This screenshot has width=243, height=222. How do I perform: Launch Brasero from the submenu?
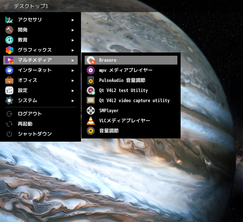coord(131,60)
